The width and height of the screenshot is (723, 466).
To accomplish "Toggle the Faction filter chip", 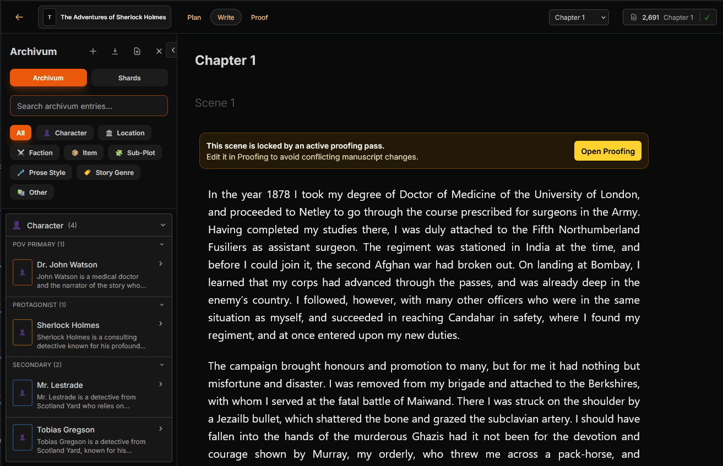I will click(x=35, y=152).
